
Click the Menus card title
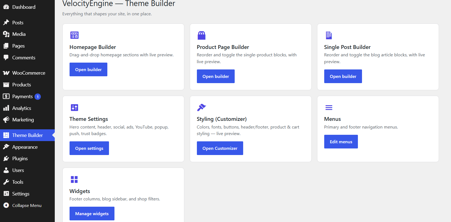click(332, 119)
